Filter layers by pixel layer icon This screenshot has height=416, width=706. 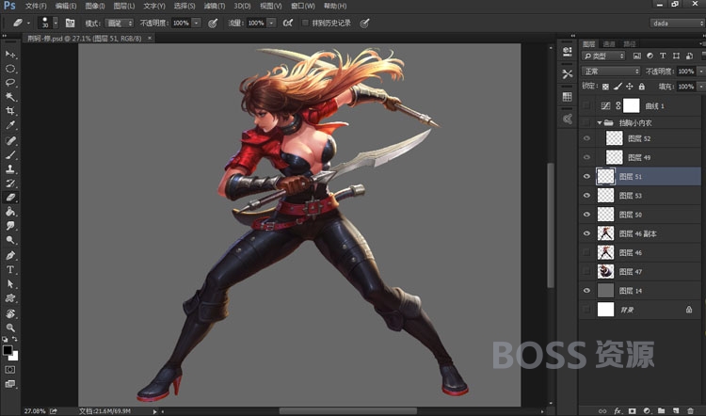click(636, 56)
